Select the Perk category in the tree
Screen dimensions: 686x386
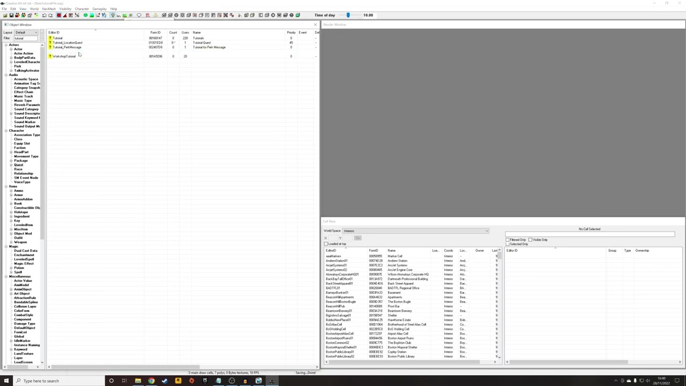(x=18, y=66)
